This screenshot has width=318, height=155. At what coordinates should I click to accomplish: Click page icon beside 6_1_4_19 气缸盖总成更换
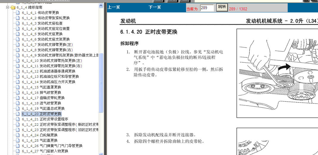tap(18, 108)
